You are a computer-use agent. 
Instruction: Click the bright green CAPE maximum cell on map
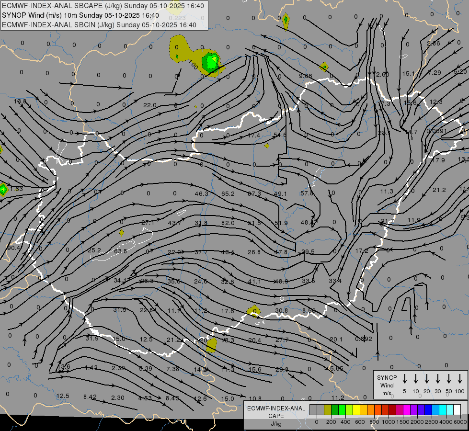point(212,62)
